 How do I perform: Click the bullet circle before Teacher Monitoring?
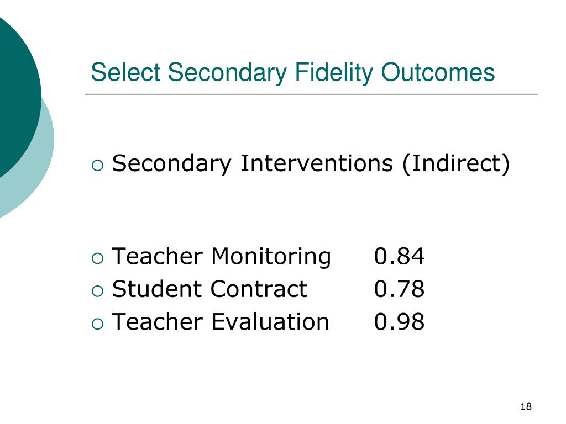click(x=97, y=258)
